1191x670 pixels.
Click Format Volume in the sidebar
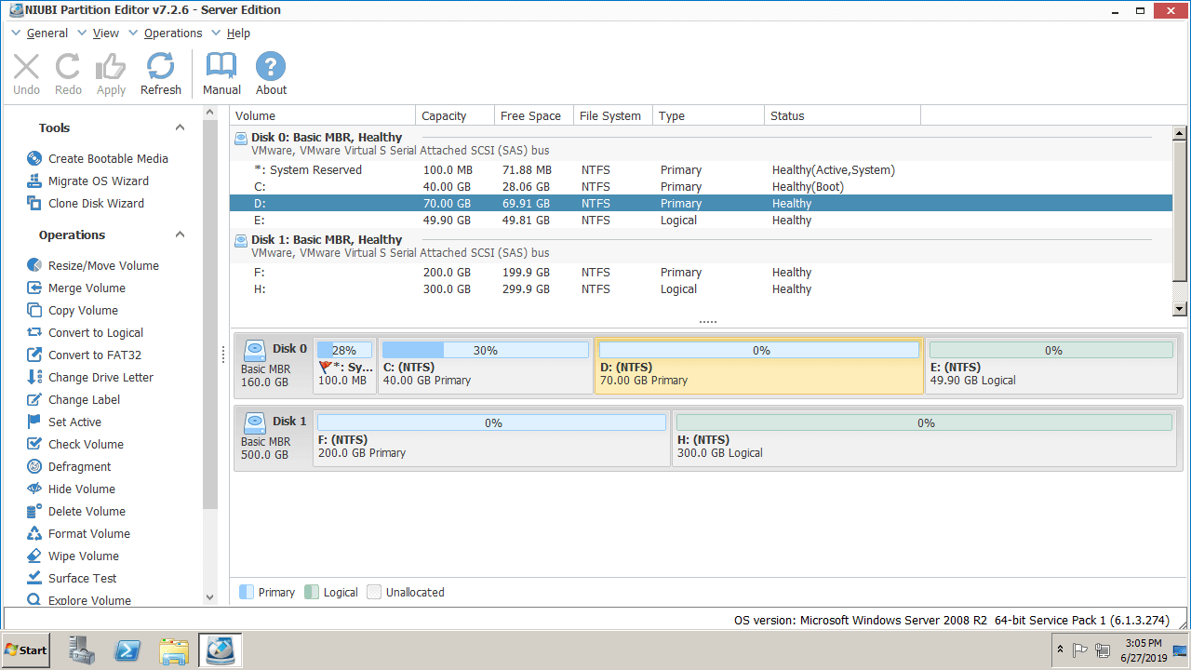point(88,534)
